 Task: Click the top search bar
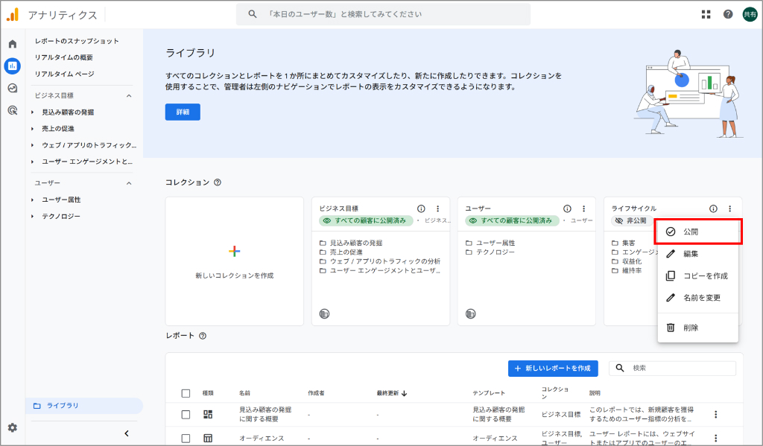(x=382, y=13)
